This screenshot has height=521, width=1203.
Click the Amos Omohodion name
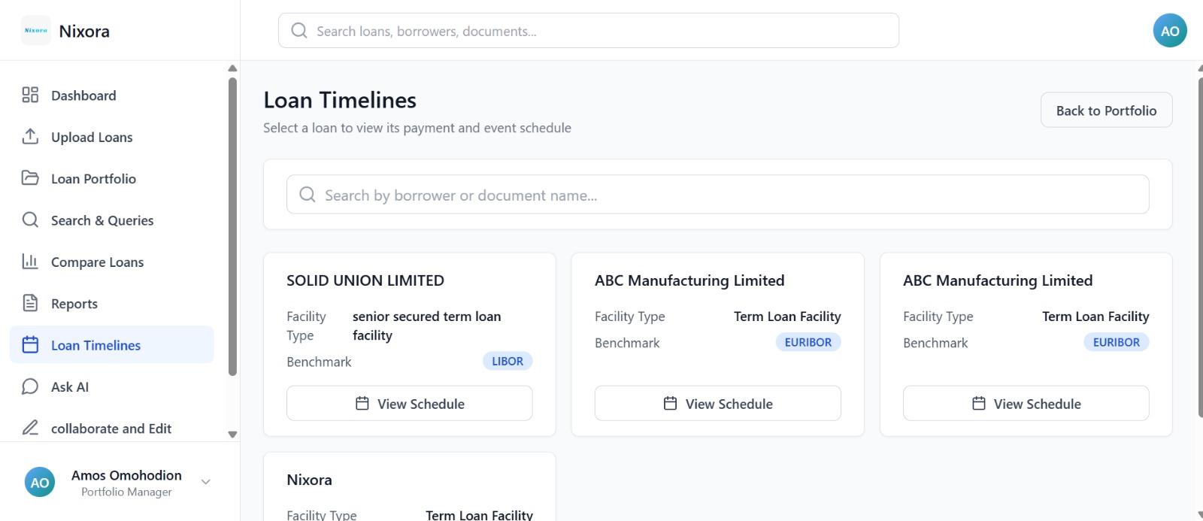point(126,475)
